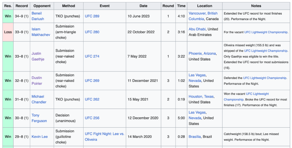Visit Las Vegas link in UFC 269 row
The width and height of the screenshot is (292, 148).
pyautogui.click(x=197, y=78)
